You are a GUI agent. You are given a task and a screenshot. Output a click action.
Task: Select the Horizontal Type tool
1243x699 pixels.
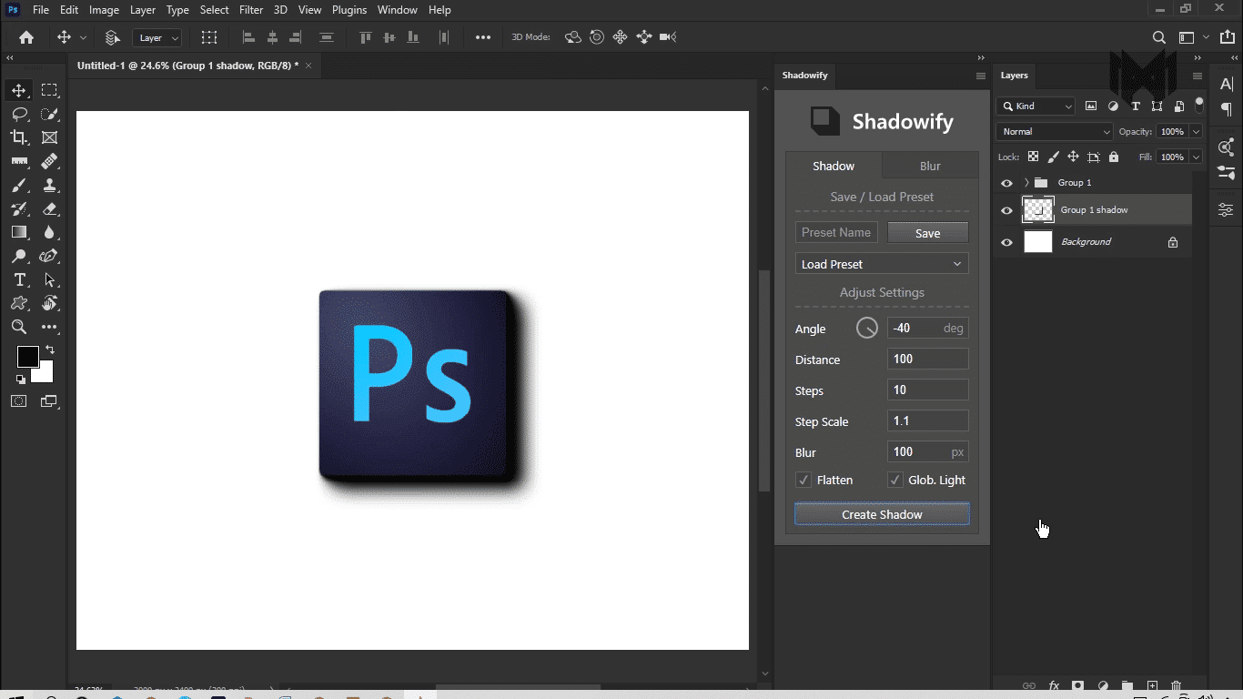click(18, 279)
